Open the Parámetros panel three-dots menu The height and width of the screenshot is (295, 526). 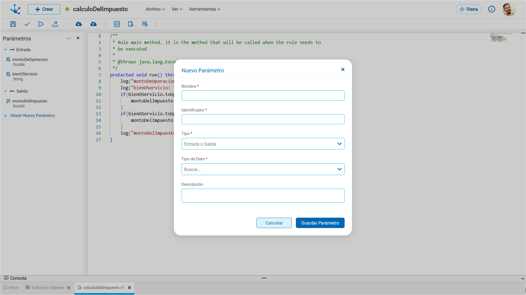(68, 39)
